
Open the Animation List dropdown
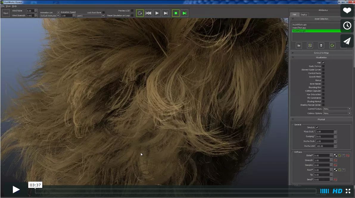[x=50, y=15]
